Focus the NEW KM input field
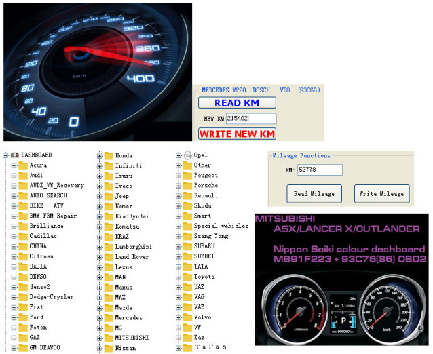This screenshot has height=354, width=433. (x=251, y=119)
